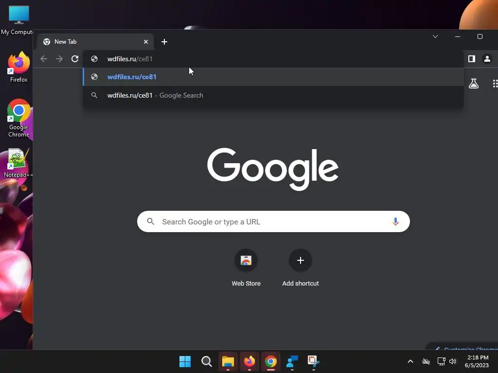
Task: Click the cloud sync tray icon
Action: click(426, 361)
